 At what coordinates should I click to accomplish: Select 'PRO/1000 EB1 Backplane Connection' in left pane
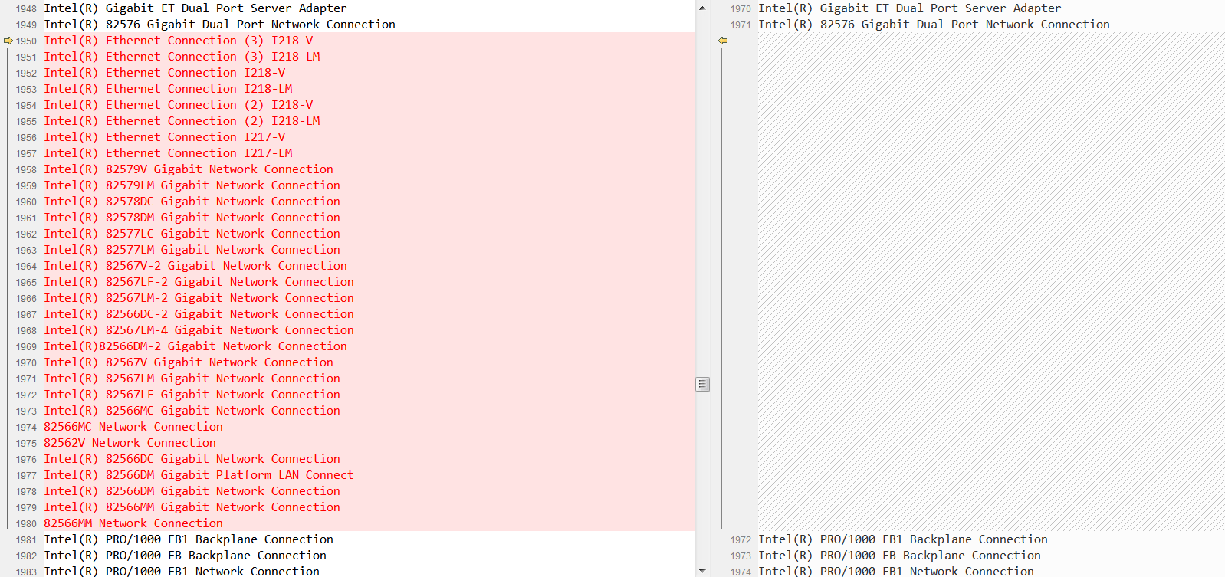[189, 539]
